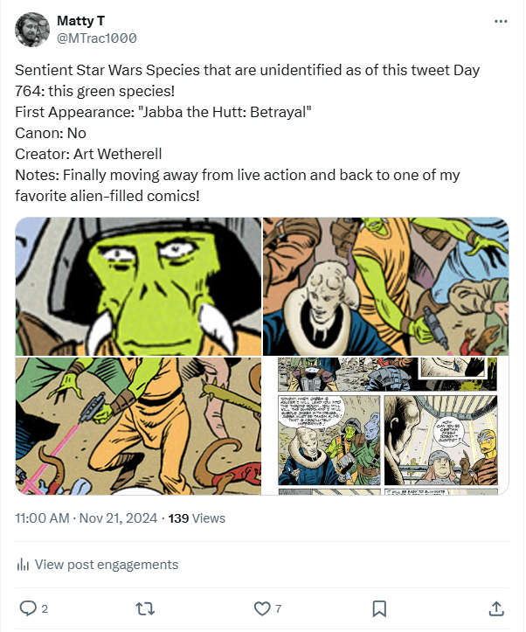This screenshot has width=526, height=632.
Task: Open the @MTrac1000 handle link
Action: click(x=96, y=38)
